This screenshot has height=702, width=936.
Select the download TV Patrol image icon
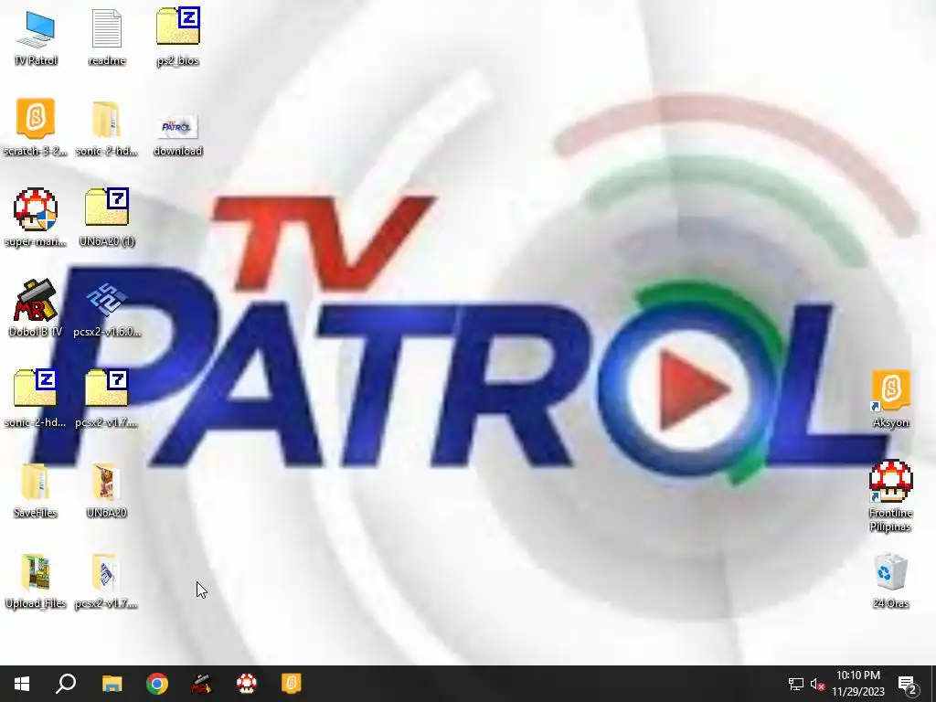click(x=177, y=135)
